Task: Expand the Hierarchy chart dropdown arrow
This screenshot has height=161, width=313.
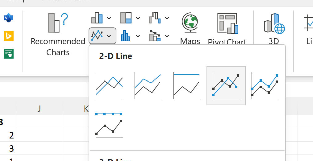Action: click(138, 18)
